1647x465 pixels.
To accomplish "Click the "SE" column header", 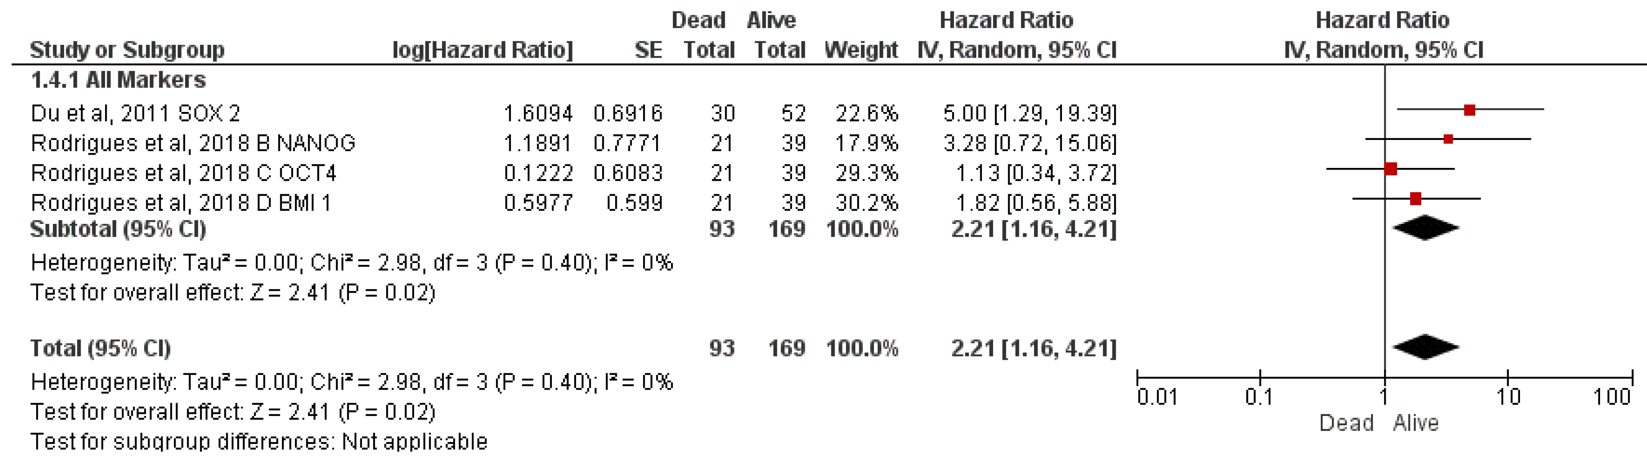I will pos(648,50).
